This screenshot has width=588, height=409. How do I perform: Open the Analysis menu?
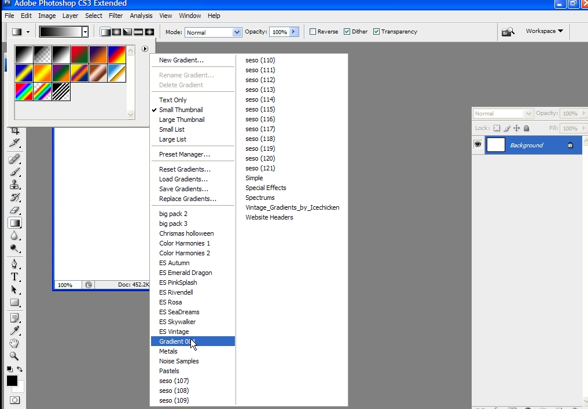(x=141, y=16)
